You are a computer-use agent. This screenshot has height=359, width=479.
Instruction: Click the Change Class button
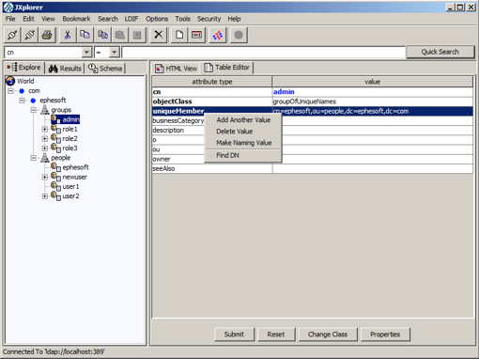tap(328, 335)
